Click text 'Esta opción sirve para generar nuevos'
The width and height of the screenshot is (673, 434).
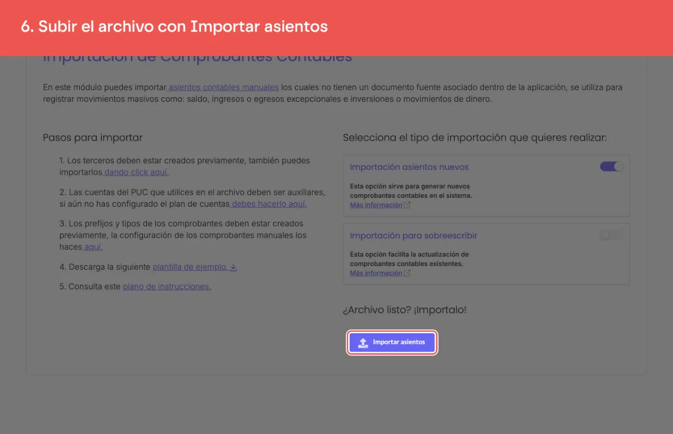410,186
